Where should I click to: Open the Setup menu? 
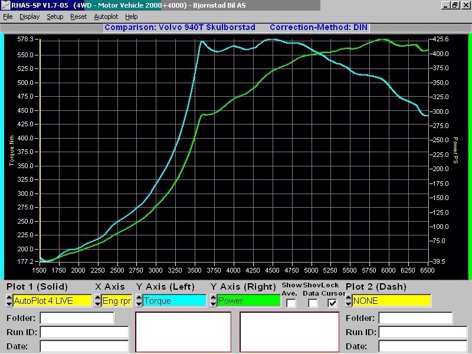55,17
